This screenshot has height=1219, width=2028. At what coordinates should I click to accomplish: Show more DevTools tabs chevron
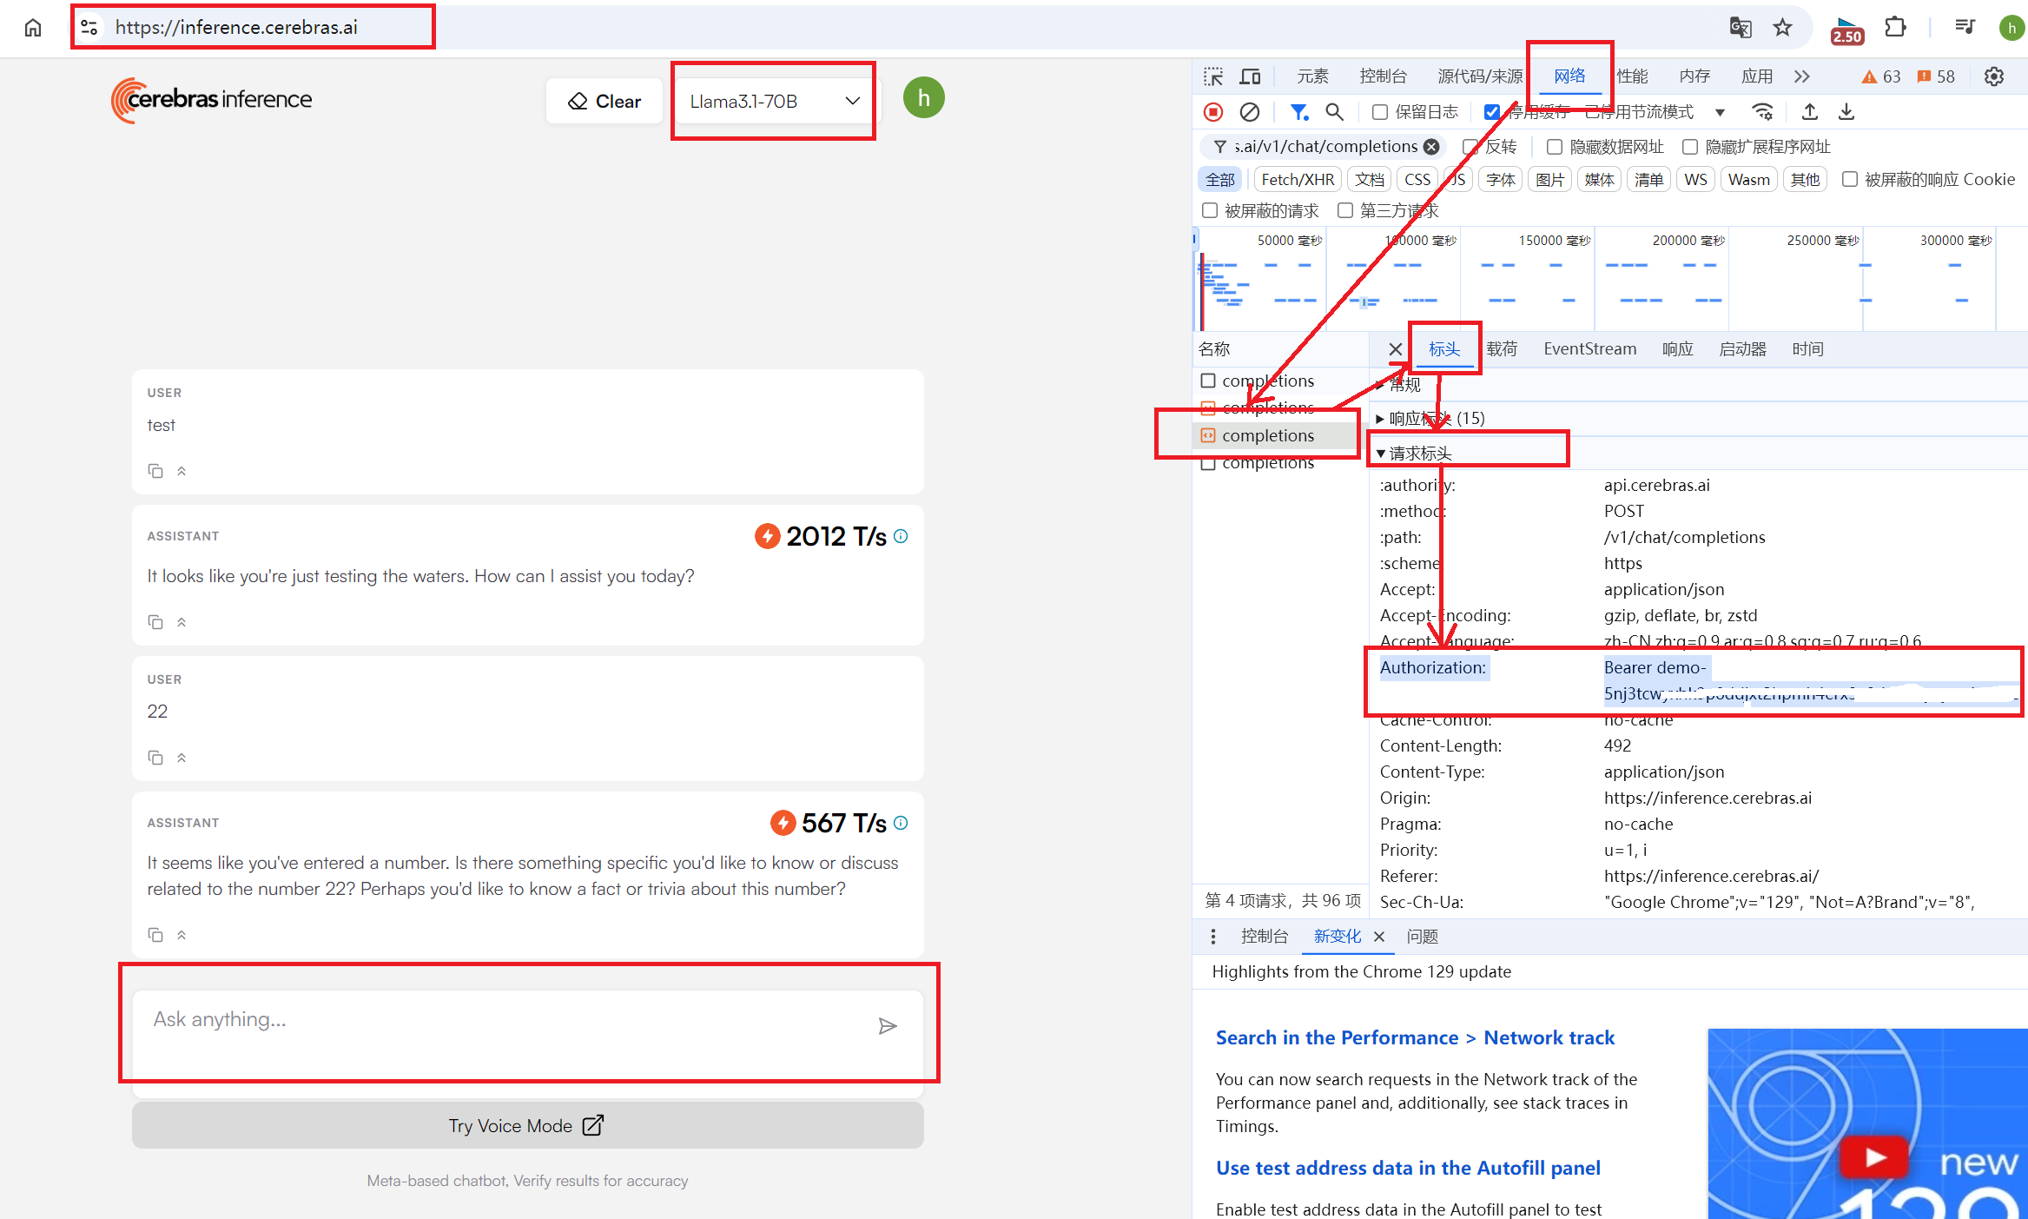[x=1802, y=76]
